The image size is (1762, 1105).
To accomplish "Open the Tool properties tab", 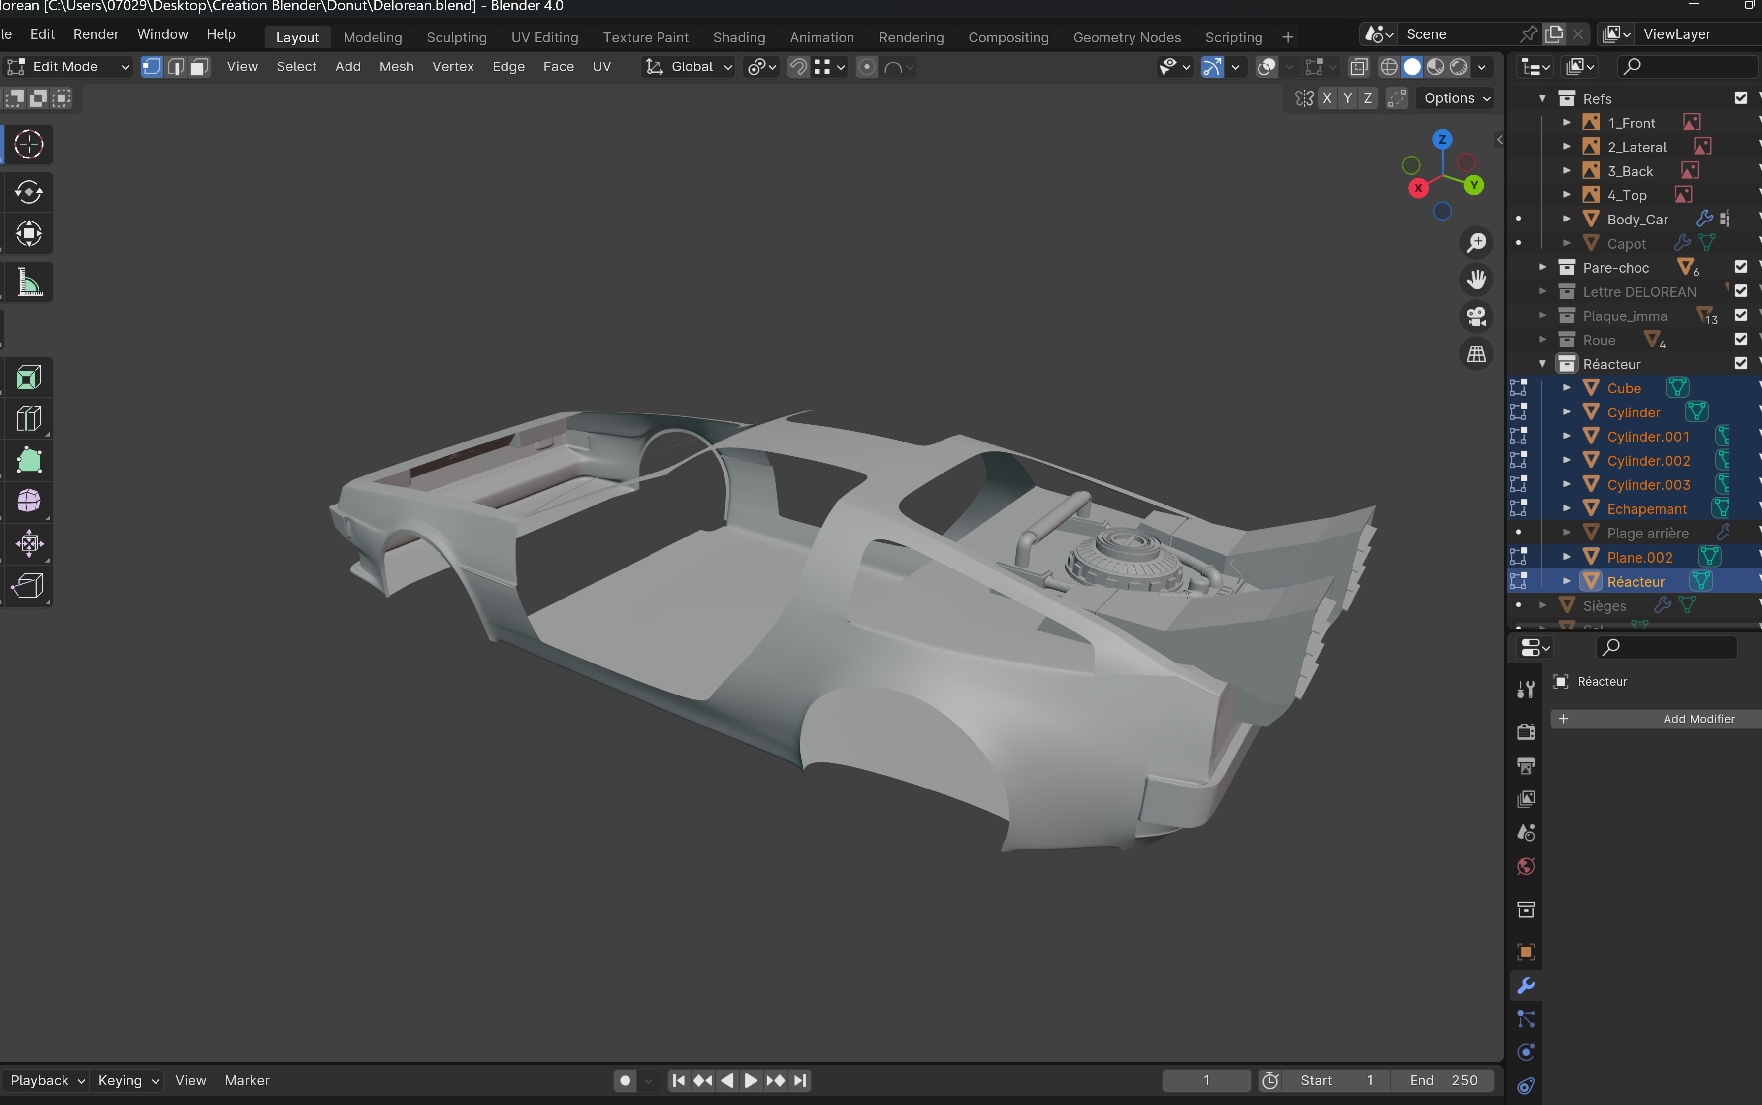I will pos(1526,689).
